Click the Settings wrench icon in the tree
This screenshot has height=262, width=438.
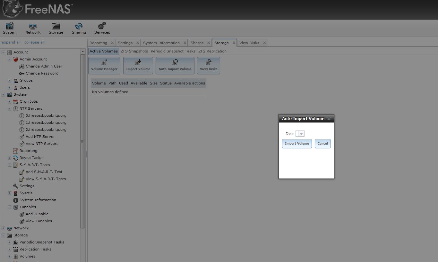click(x=15, y=186)
